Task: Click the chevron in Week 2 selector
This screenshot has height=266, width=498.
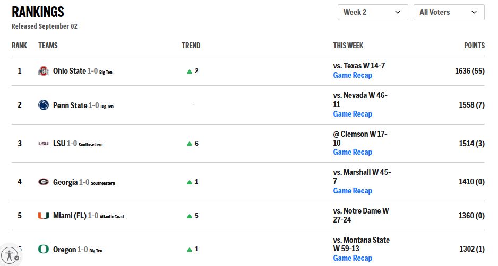Action: [x=398, y=12]
